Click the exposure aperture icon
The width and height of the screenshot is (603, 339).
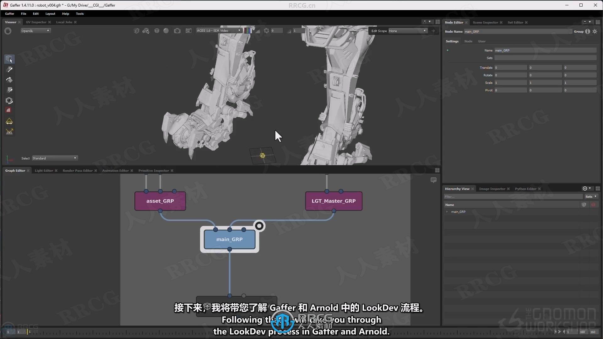266,31
